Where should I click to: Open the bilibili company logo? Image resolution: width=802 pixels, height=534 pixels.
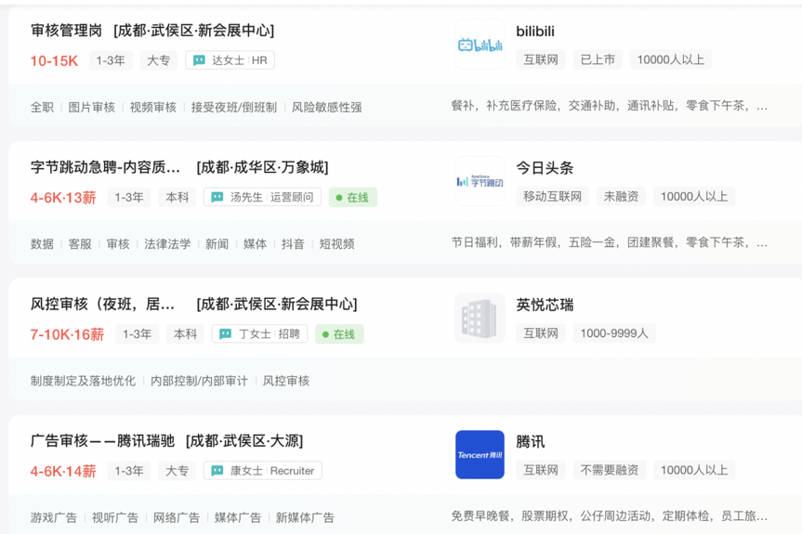coord(480,45)
